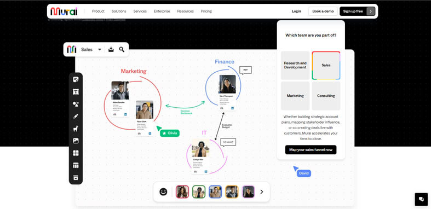The width and height of the screenshot is (431, 209).
Task: Click the Login link
Action: point(296,11)
